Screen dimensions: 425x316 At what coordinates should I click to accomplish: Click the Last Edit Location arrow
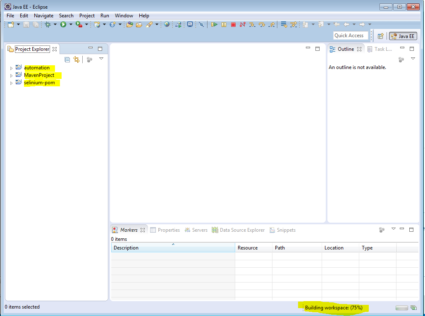[x=337, y=24]
